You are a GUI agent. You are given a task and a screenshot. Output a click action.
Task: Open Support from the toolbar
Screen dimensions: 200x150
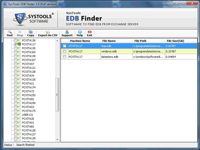point(67,34)
